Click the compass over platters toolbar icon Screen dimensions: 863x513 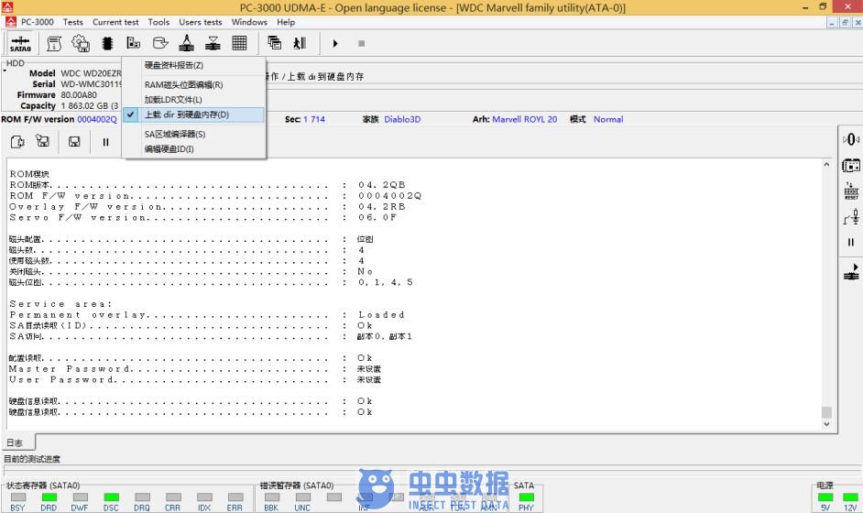pos(187,43)
